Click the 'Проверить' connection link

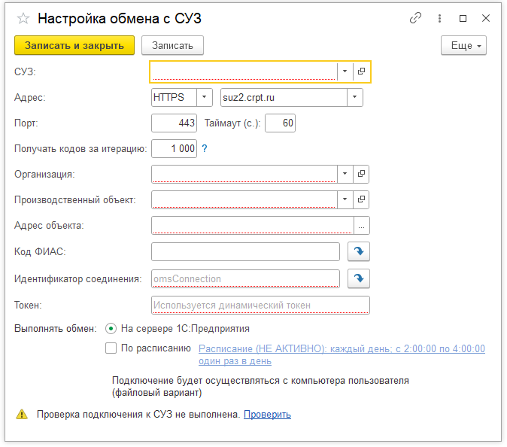tap(267, 415)
